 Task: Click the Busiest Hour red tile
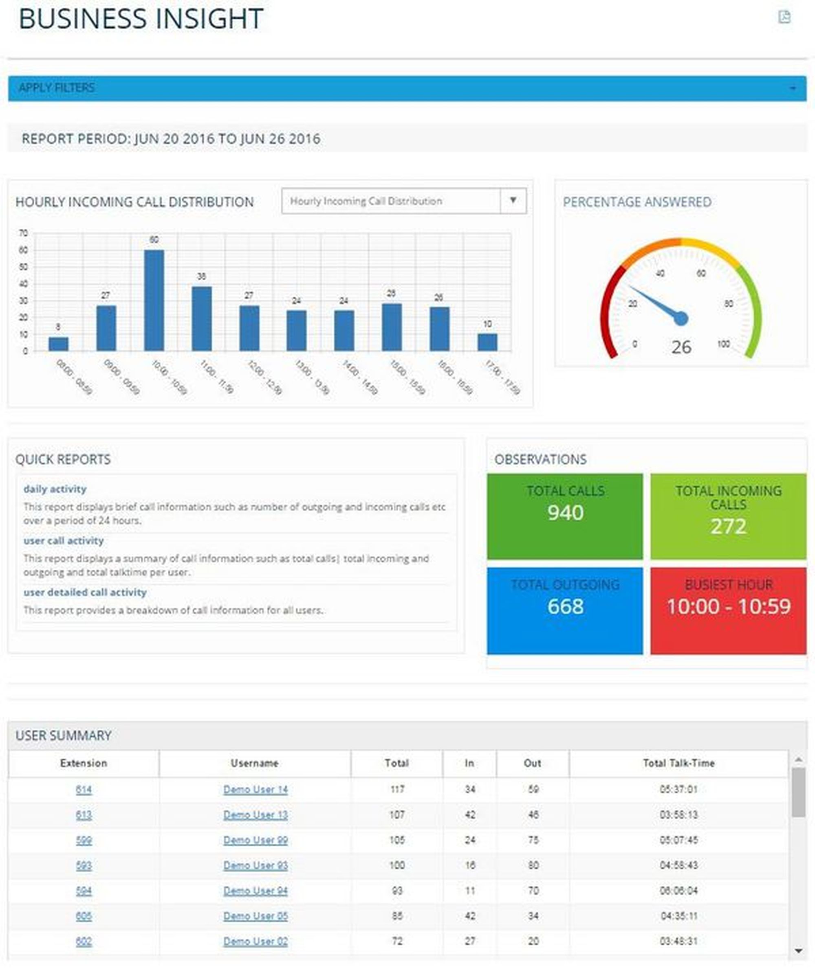(728, 610)
